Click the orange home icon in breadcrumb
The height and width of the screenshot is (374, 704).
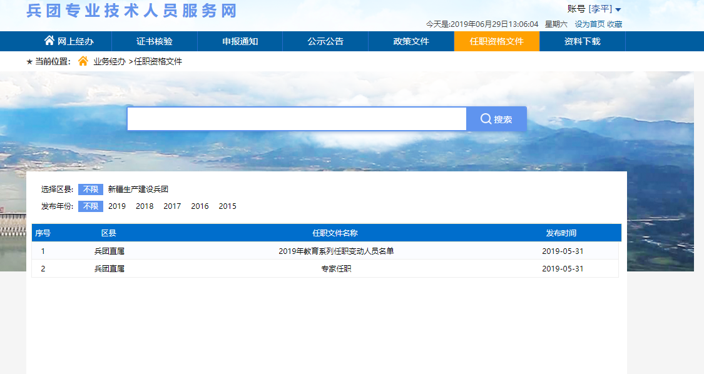click(x=83, y=61)
